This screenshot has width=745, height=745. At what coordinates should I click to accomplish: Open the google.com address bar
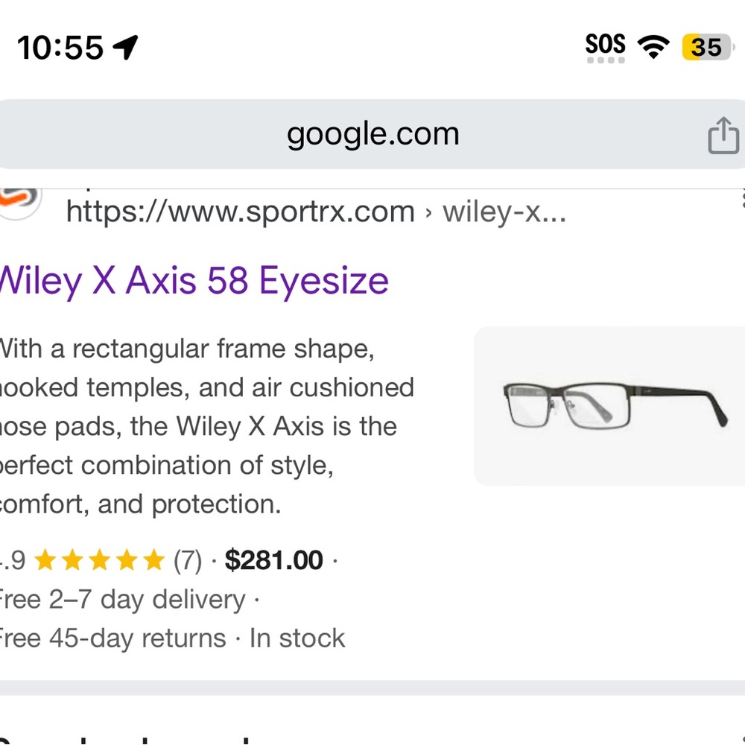click(x=372, y=134)
